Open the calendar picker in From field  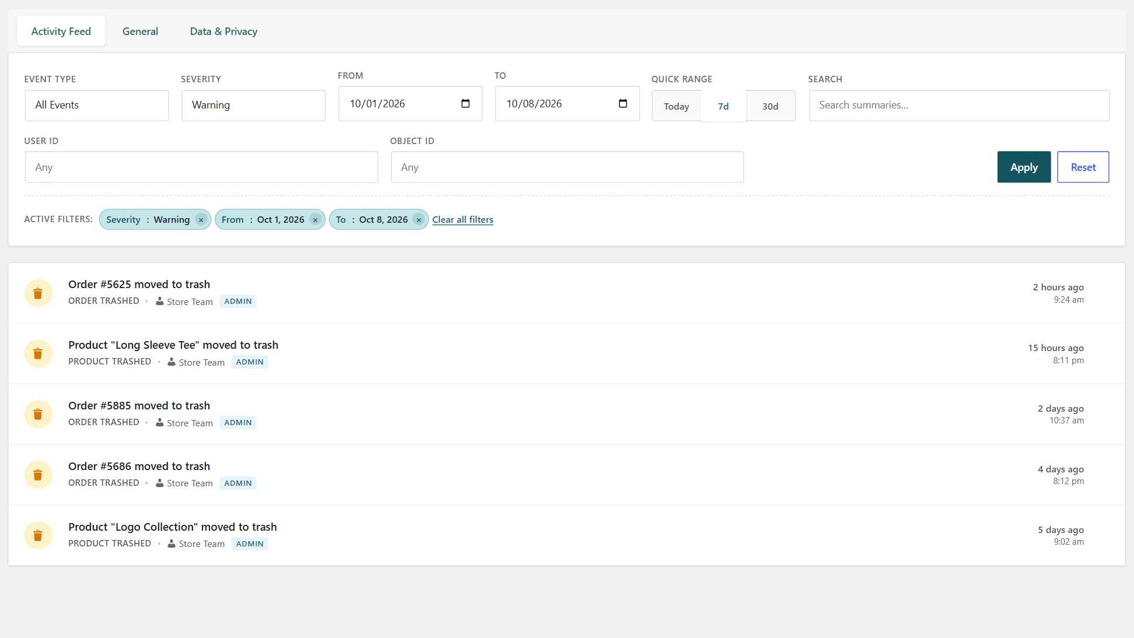466,104
